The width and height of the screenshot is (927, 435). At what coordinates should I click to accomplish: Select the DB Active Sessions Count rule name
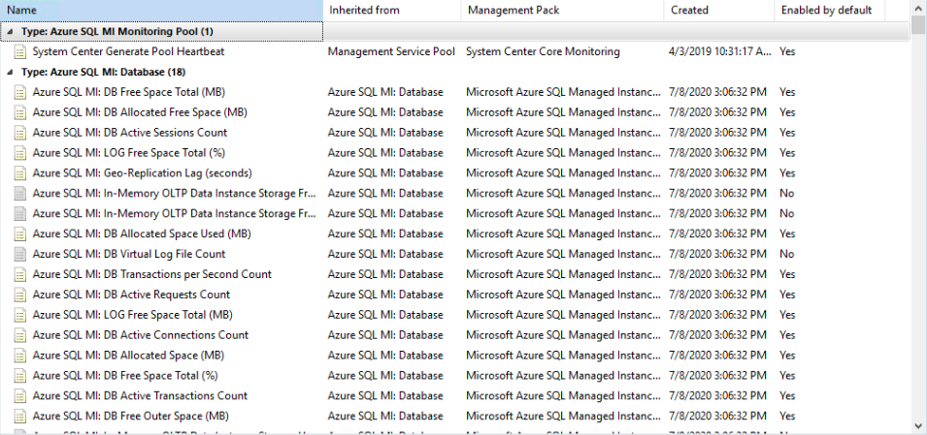pos(130,133)
